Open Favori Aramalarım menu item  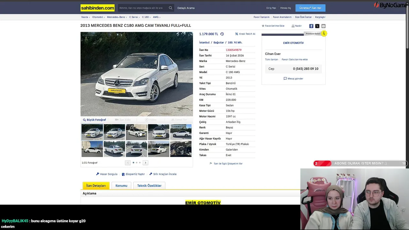282,17
